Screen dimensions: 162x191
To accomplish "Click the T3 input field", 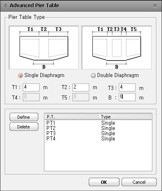I will coord(127,87).
